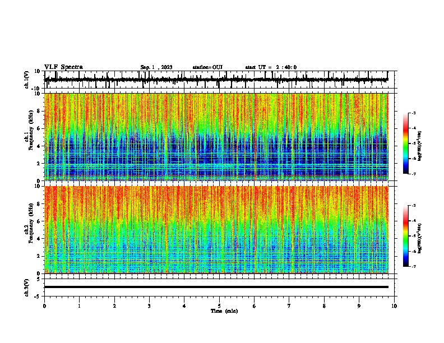Click the "ch.3(V)" axis label
This screenshot has height=343, width=444.
tap(27, 288)
